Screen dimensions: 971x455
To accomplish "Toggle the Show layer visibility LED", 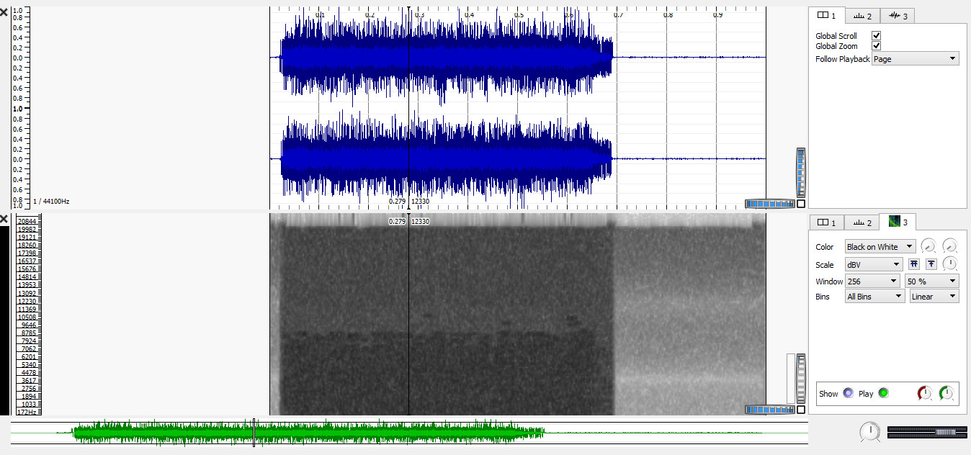I will click(x=848, y=394).
